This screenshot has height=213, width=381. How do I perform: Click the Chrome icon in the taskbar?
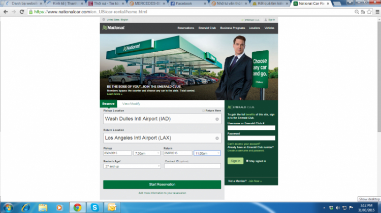click(x=78, y=207)
